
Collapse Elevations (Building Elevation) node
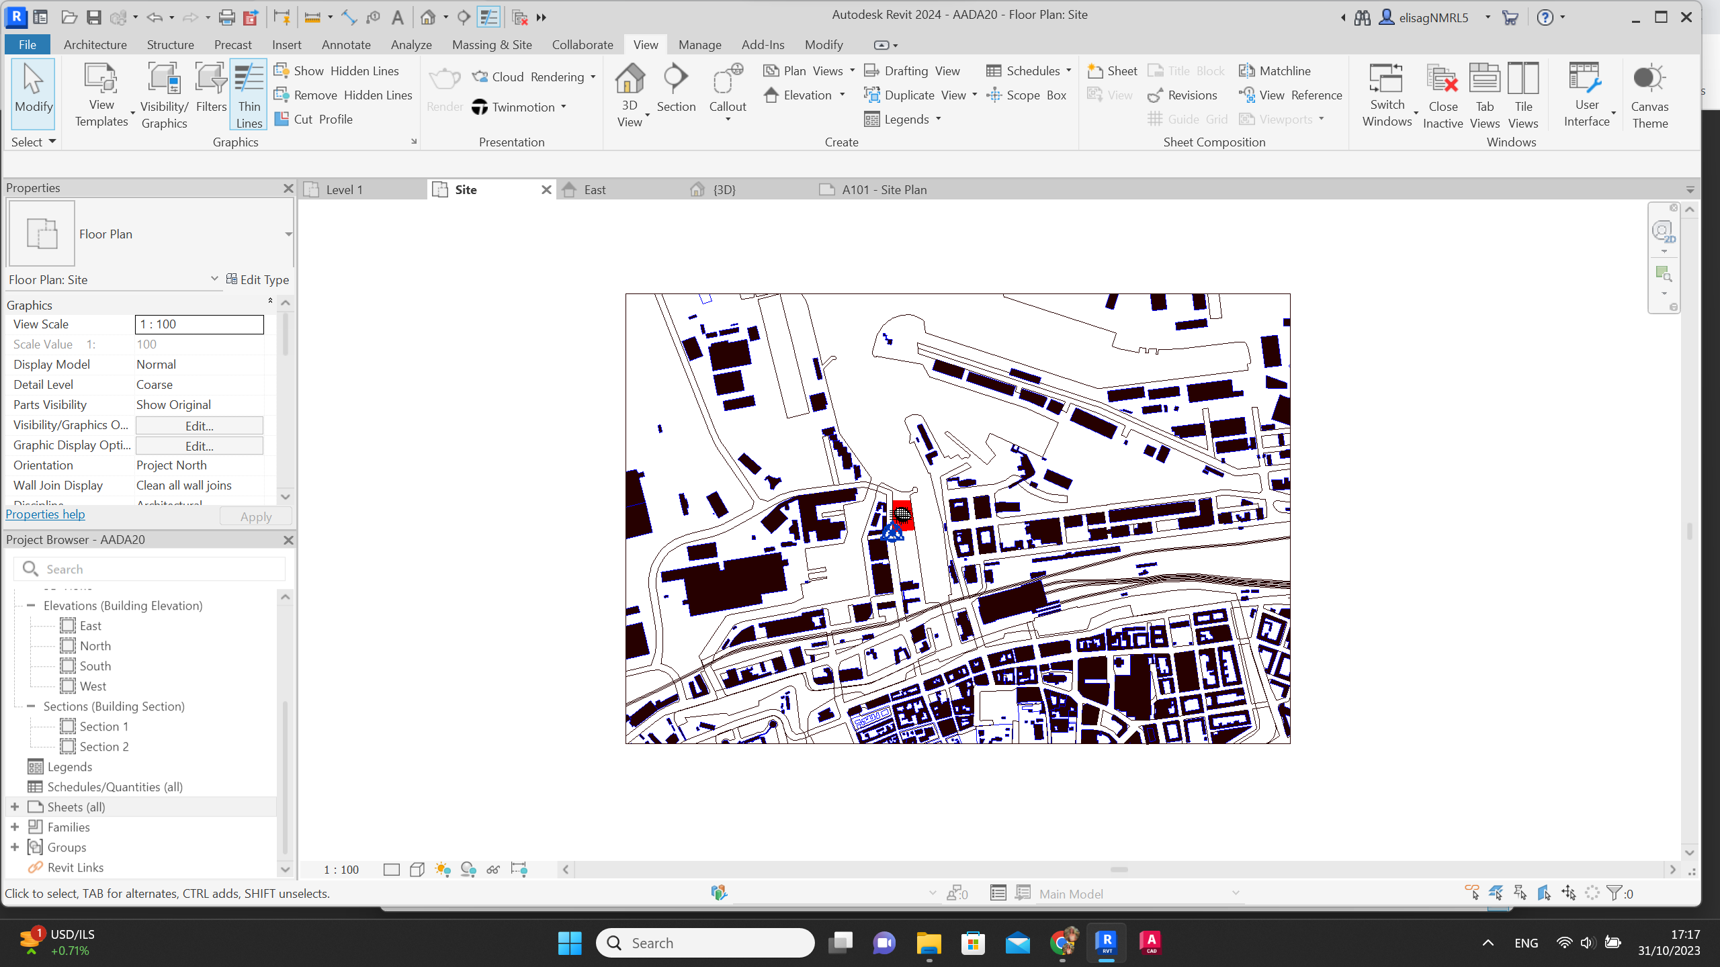click(x=31, y=605)
